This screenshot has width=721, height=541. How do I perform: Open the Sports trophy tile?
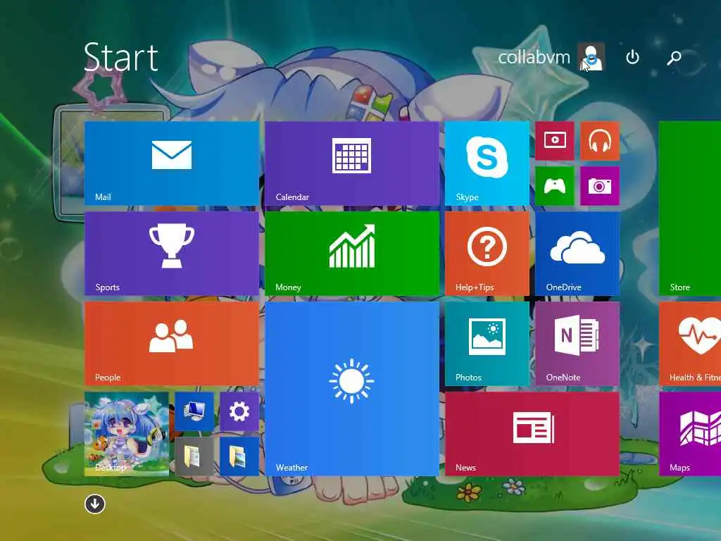click(x=172, y=254)
